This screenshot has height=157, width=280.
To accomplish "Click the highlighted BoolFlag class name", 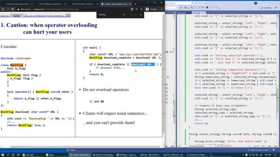I will point(17,65).
